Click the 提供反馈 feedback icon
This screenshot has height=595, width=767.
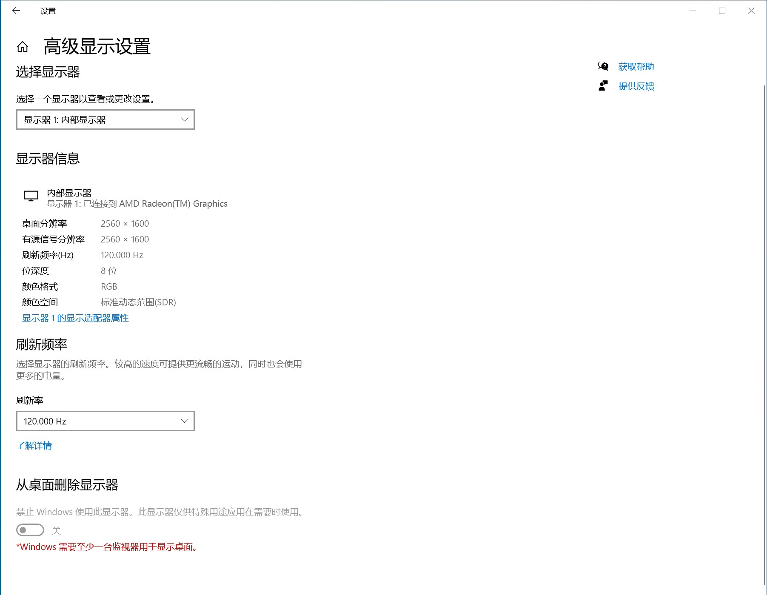click(602, 86)
